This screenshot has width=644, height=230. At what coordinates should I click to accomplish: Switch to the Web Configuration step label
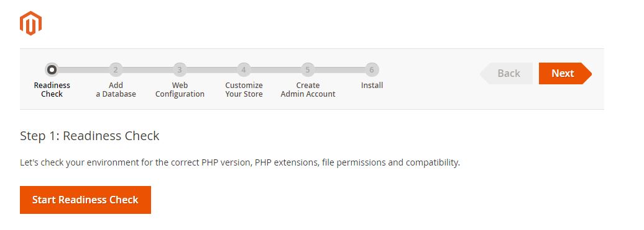(x=180, y=90)
